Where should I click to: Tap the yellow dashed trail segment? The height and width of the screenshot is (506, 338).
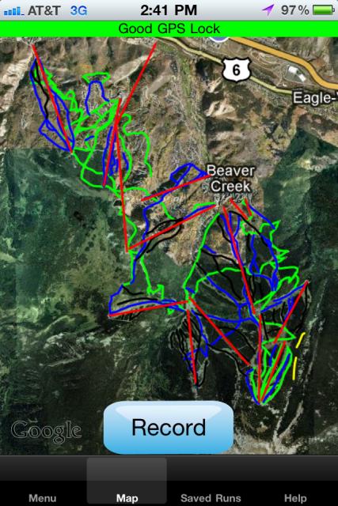point(298,356)
